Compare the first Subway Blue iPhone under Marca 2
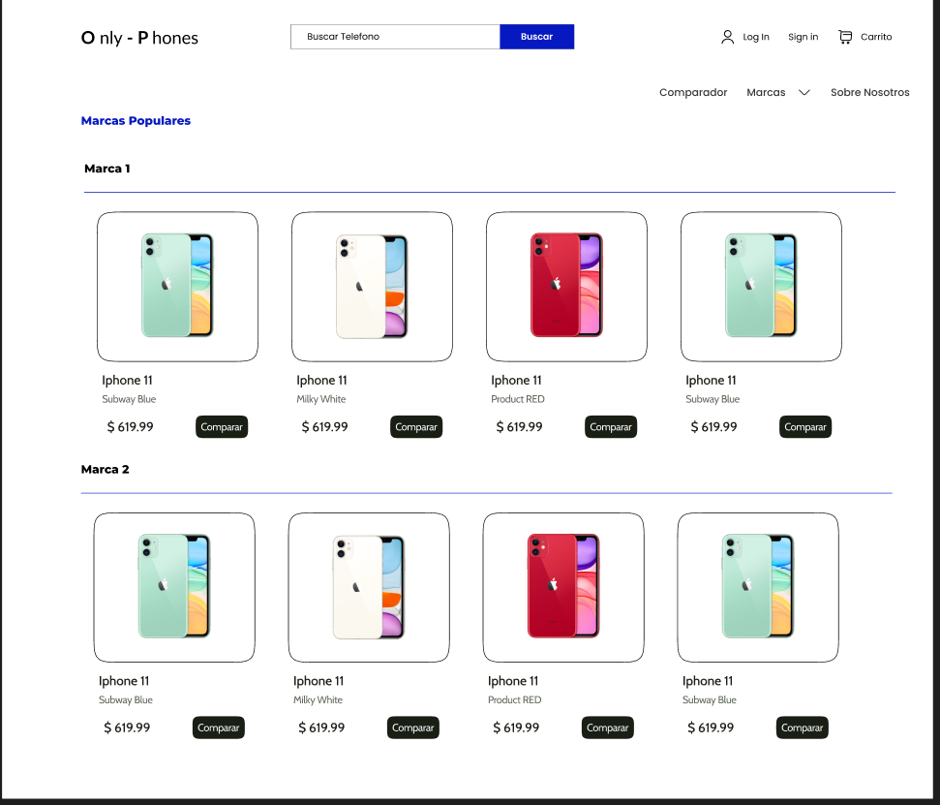Viewport: 940px width, 805px height. point(218,728)
